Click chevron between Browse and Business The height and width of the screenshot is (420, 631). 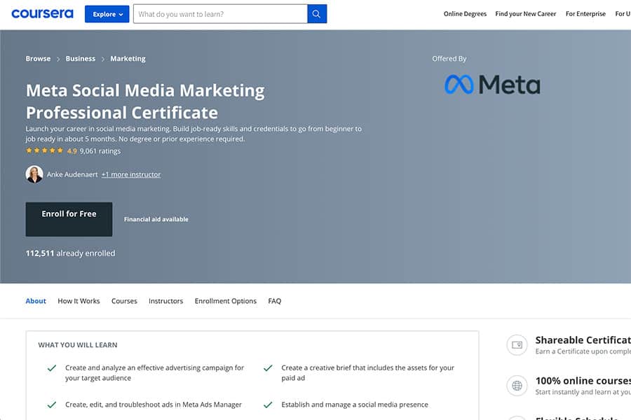(x=58, y=59)
